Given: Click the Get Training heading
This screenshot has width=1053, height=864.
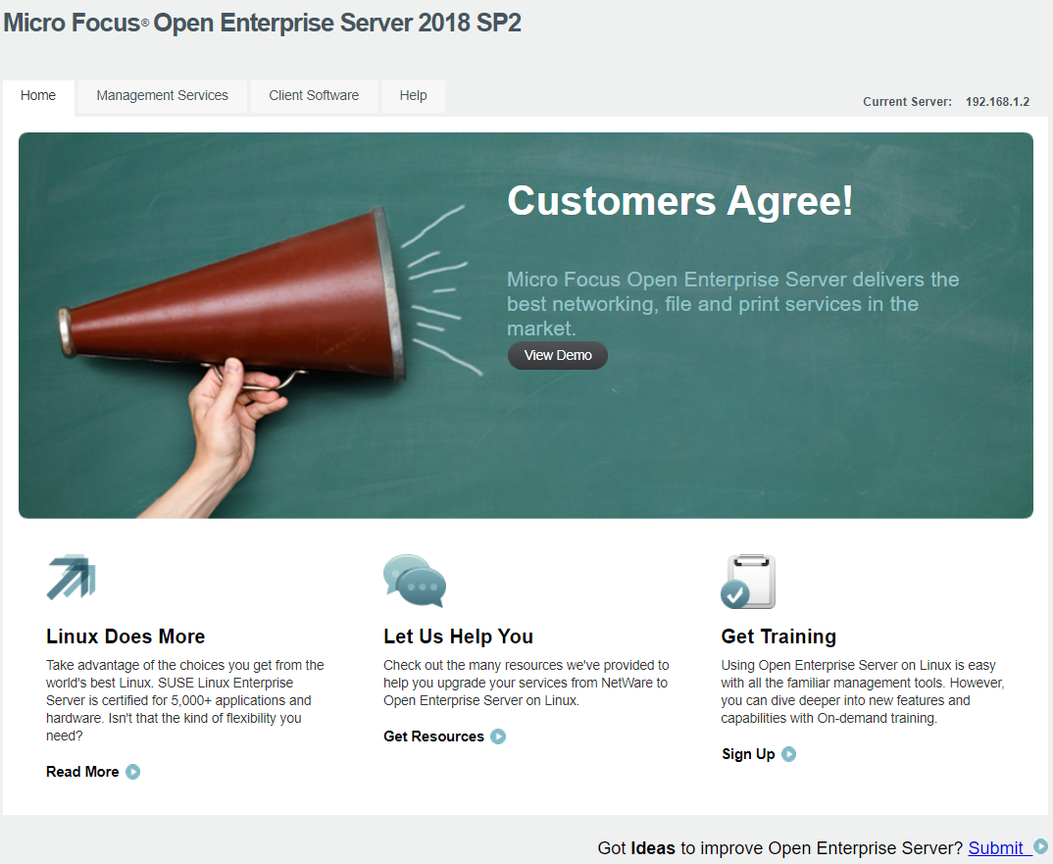Looking at the screenshot, I should [779, 636].
